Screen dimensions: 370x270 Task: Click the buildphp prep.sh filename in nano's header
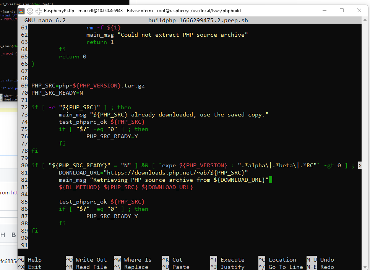198,20
